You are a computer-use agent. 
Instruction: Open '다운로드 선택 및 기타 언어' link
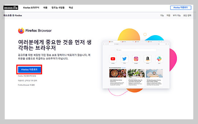pos(27,80)
